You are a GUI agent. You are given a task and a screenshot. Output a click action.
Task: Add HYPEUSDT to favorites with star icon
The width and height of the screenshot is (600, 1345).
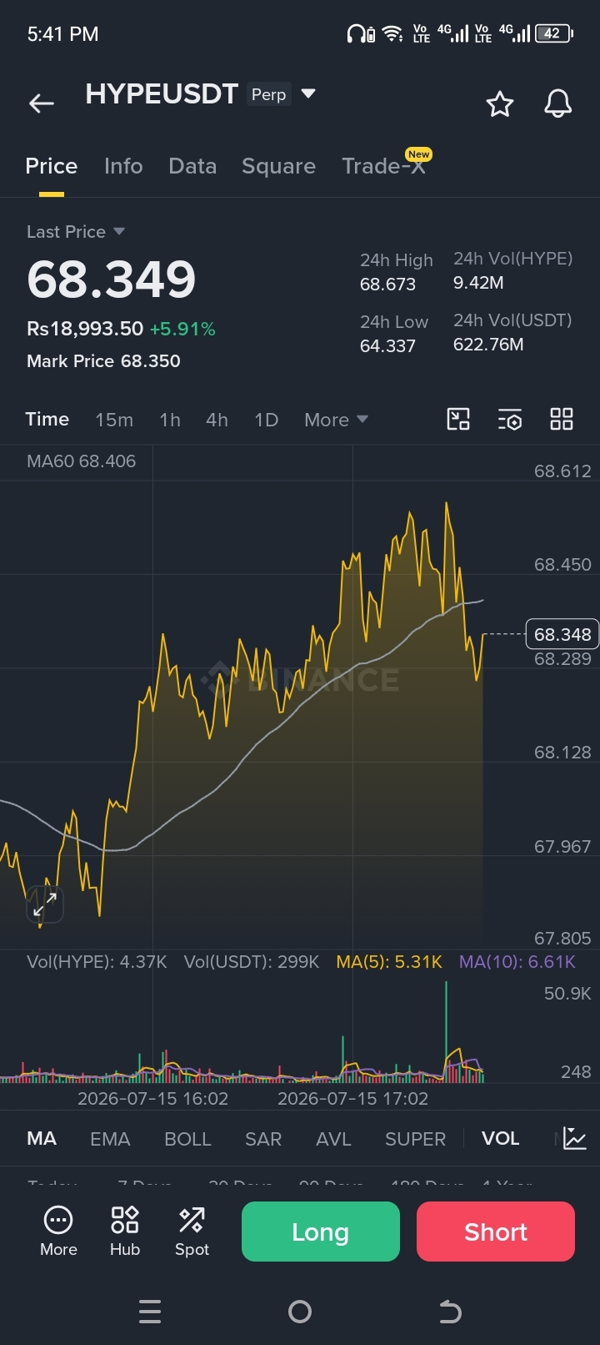click(500, 104)
